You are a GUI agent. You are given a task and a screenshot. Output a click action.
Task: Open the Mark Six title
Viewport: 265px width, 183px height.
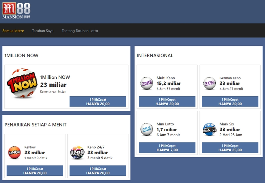[x=227, y=124]
